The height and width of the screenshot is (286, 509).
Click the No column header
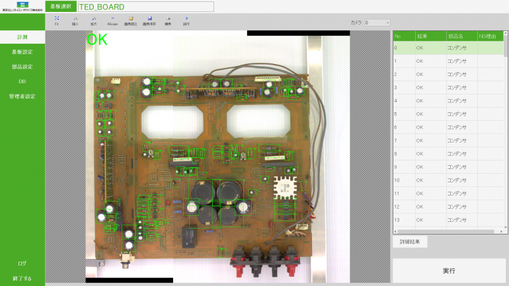pyautogui.click(x=404, y=36)
